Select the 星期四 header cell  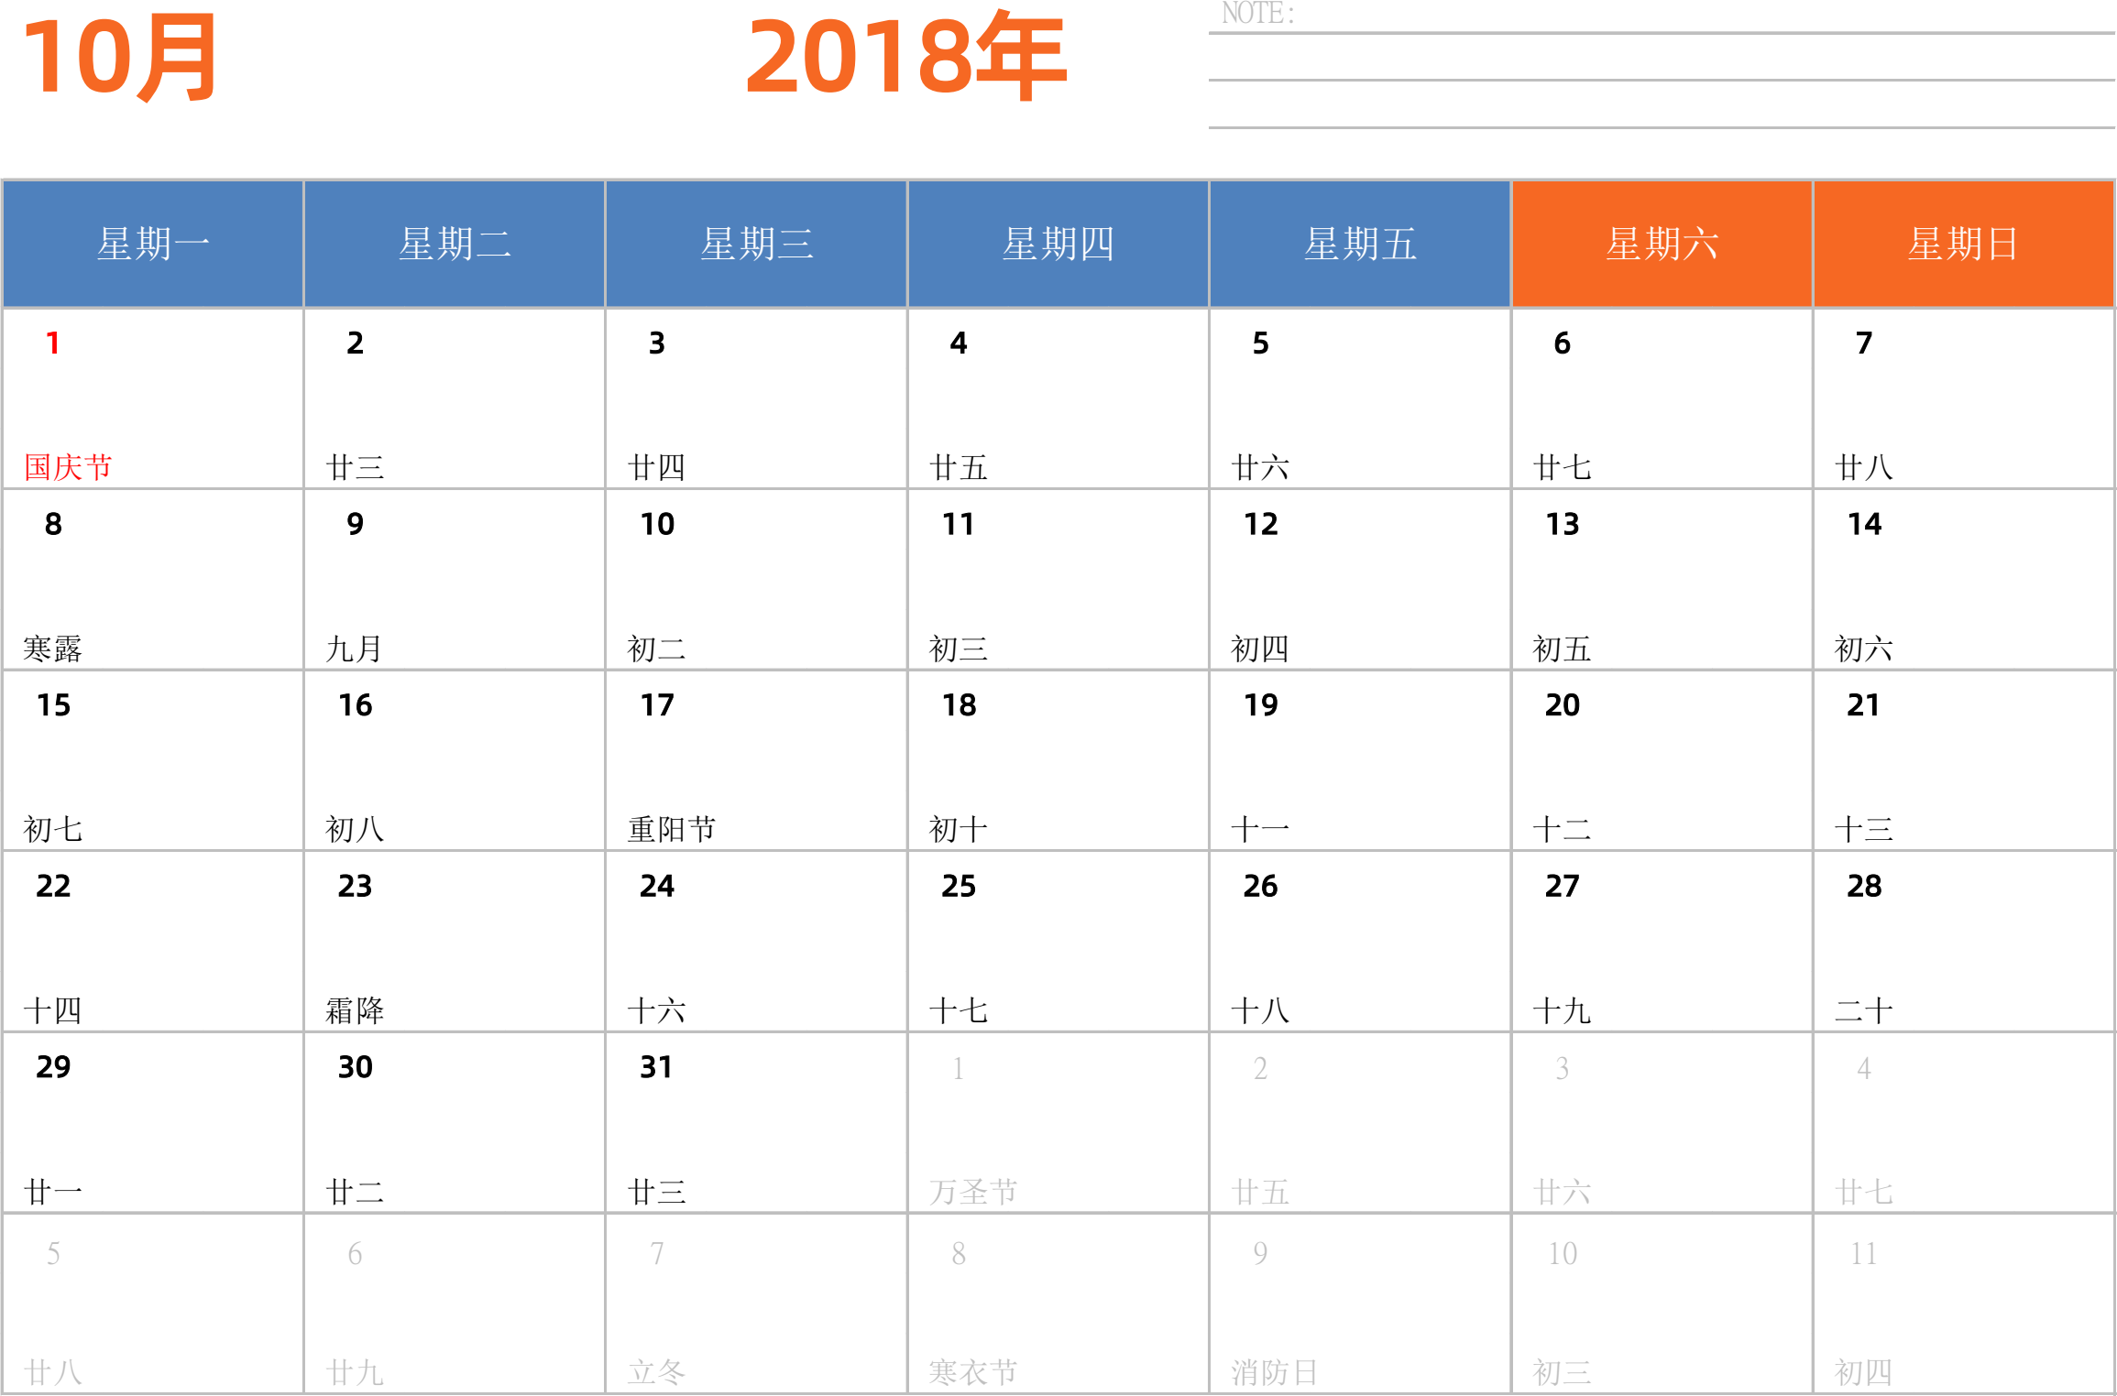point(1058,244)
